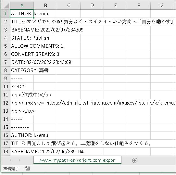Click the macro recording icon in the status bar
The image size is (176, 175).
[x=27, y=169]
